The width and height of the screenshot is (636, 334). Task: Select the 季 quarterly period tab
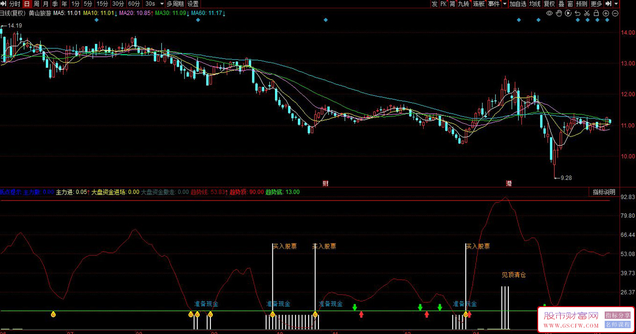(55, 4)
